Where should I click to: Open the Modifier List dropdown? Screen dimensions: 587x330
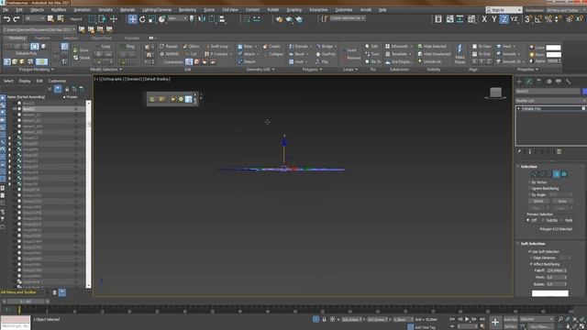tap(550, 101)
